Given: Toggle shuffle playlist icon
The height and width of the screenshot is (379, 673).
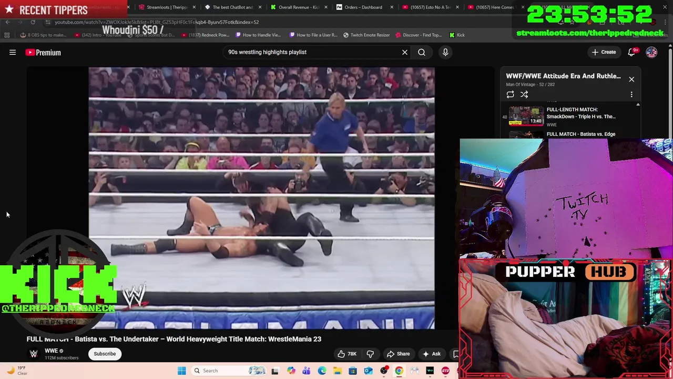Looking at the screenshot, I should point(524,94).
